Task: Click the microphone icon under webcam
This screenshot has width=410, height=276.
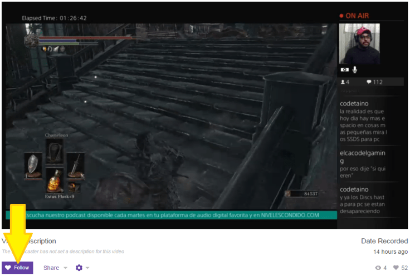Action: coord(355,70)
